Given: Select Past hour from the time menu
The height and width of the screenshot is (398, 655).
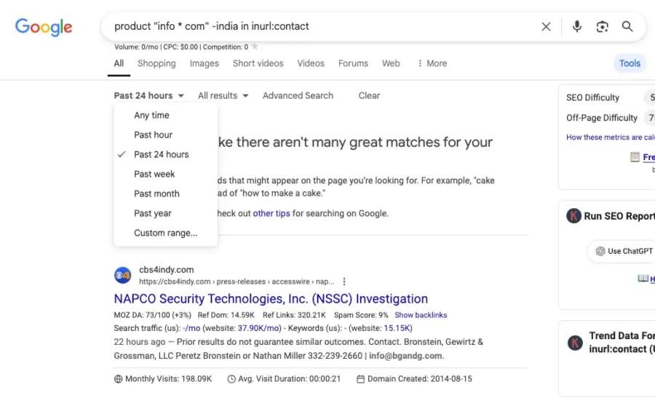Looking at the screenshot, I should [x=165, y=135].
